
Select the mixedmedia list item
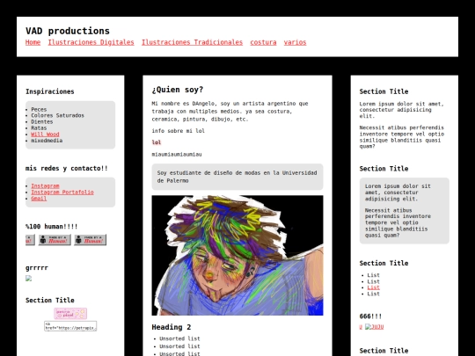[47, 141]
